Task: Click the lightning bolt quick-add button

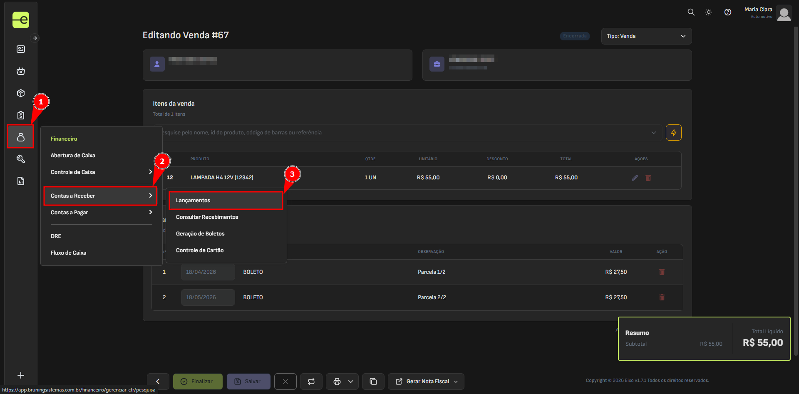Action: tap(673, 133)
